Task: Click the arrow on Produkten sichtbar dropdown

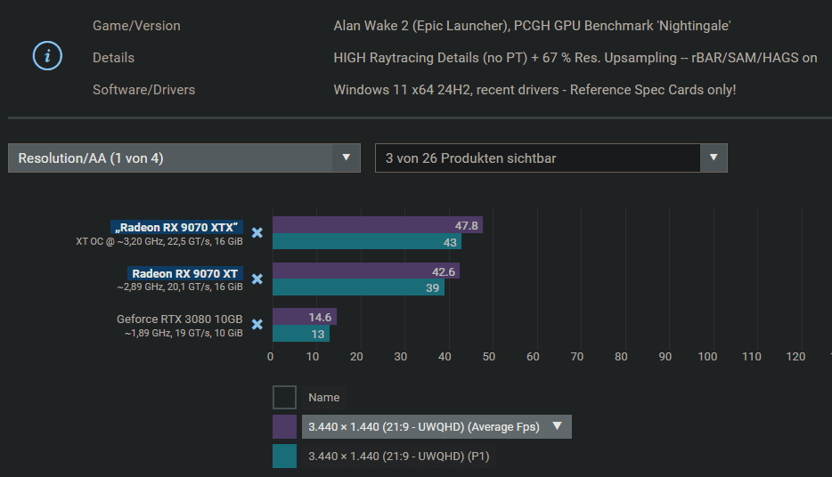Action: (x=714, y=158)
